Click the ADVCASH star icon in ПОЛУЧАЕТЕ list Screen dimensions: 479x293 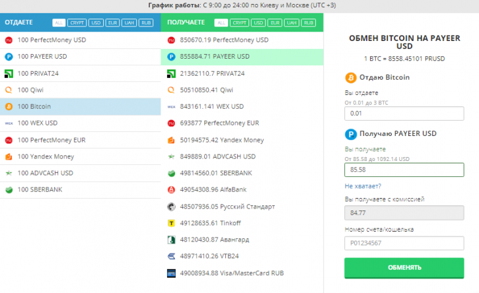[171, 156]
